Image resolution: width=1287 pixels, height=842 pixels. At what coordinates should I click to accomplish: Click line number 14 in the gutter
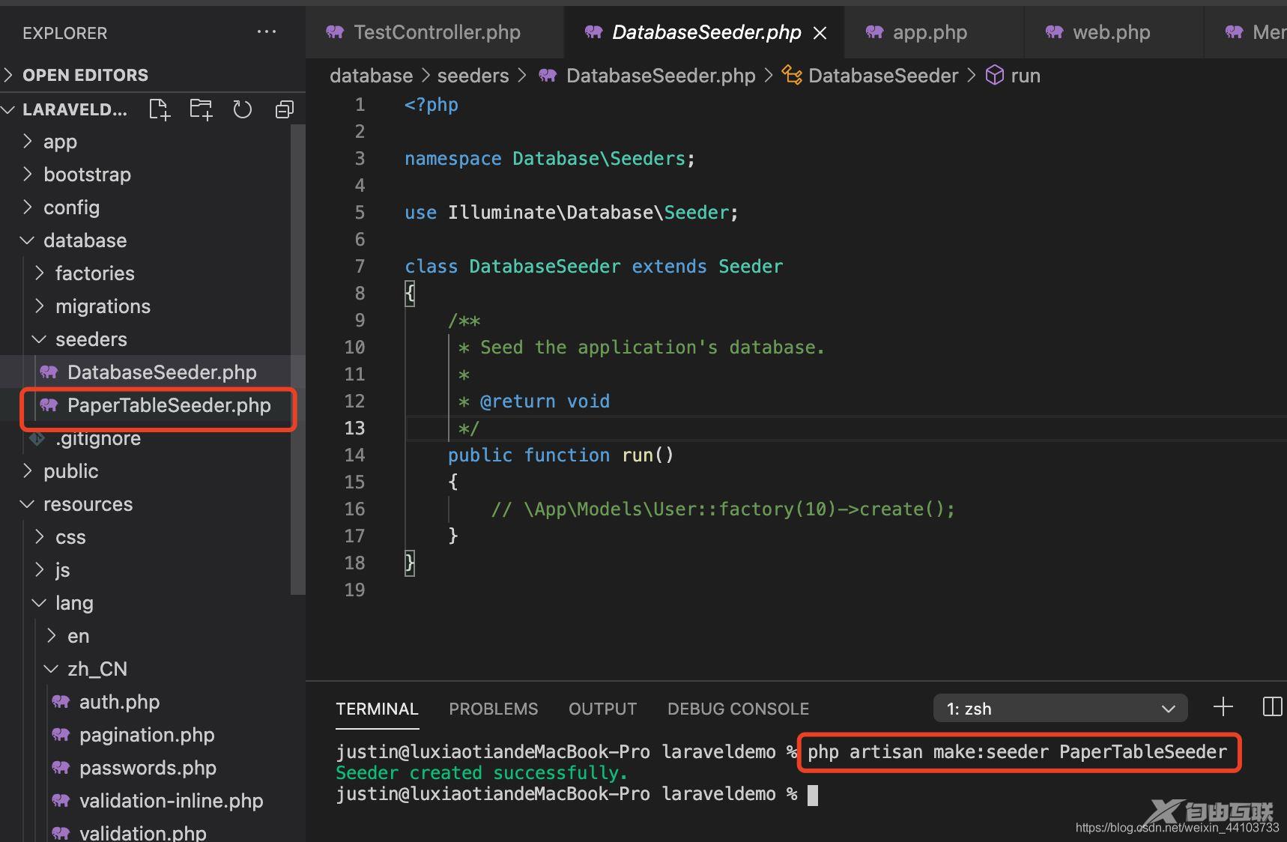pos(354,455)
